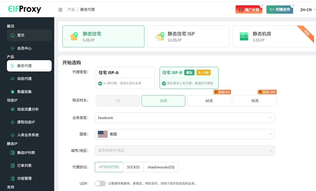Click the ElfProxy logo
The image size is (316, 191).
(x=24, y=9)
